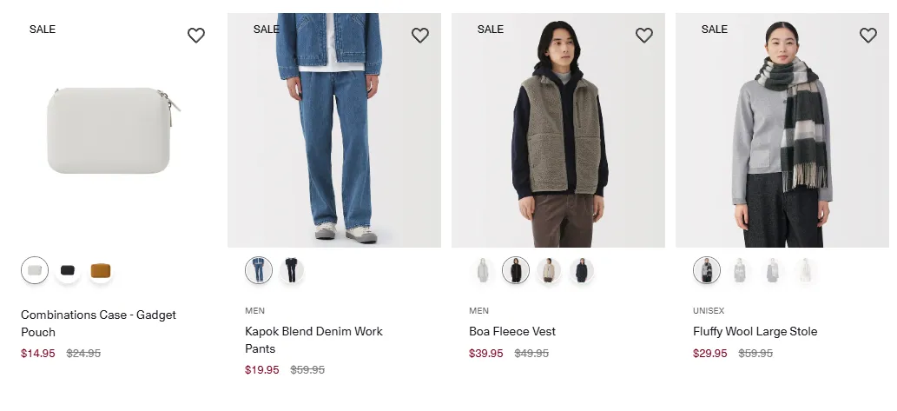Click the white gadget pouch product image
Screen dimensions: 897x411
(110, 130)
